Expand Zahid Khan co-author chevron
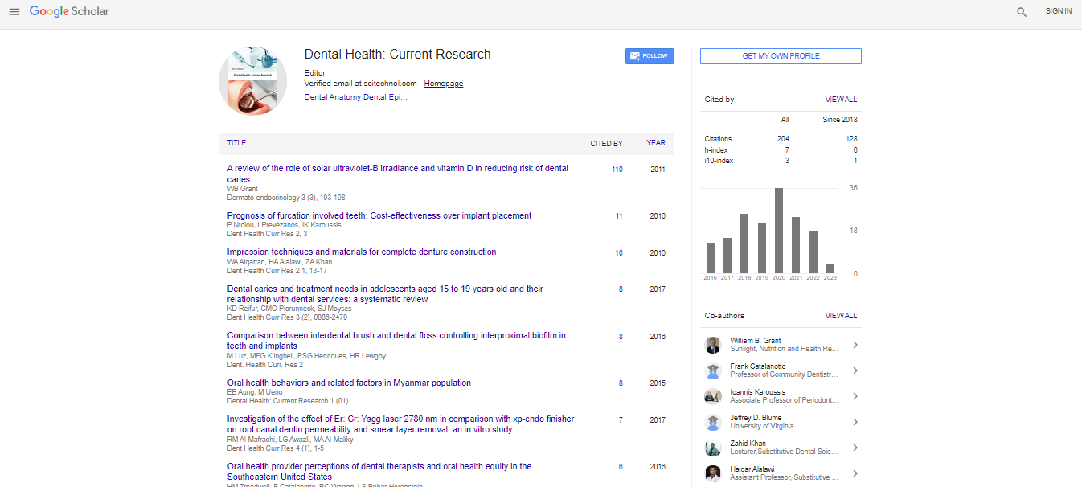Screen dimensions: 1082x487 pyautogui.click(x=855, y=448)
